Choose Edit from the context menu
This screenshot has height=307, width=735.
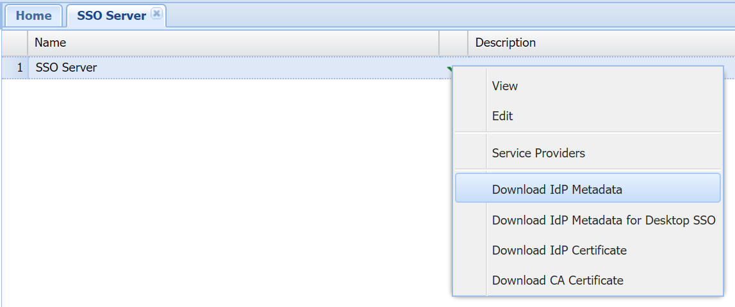(x=502, y=116)
